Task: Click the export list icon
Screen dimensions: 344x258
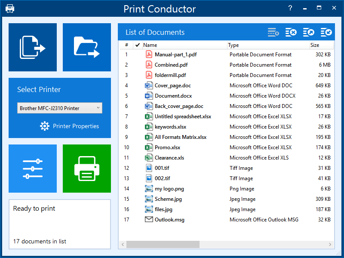Action: click(309, 32)
